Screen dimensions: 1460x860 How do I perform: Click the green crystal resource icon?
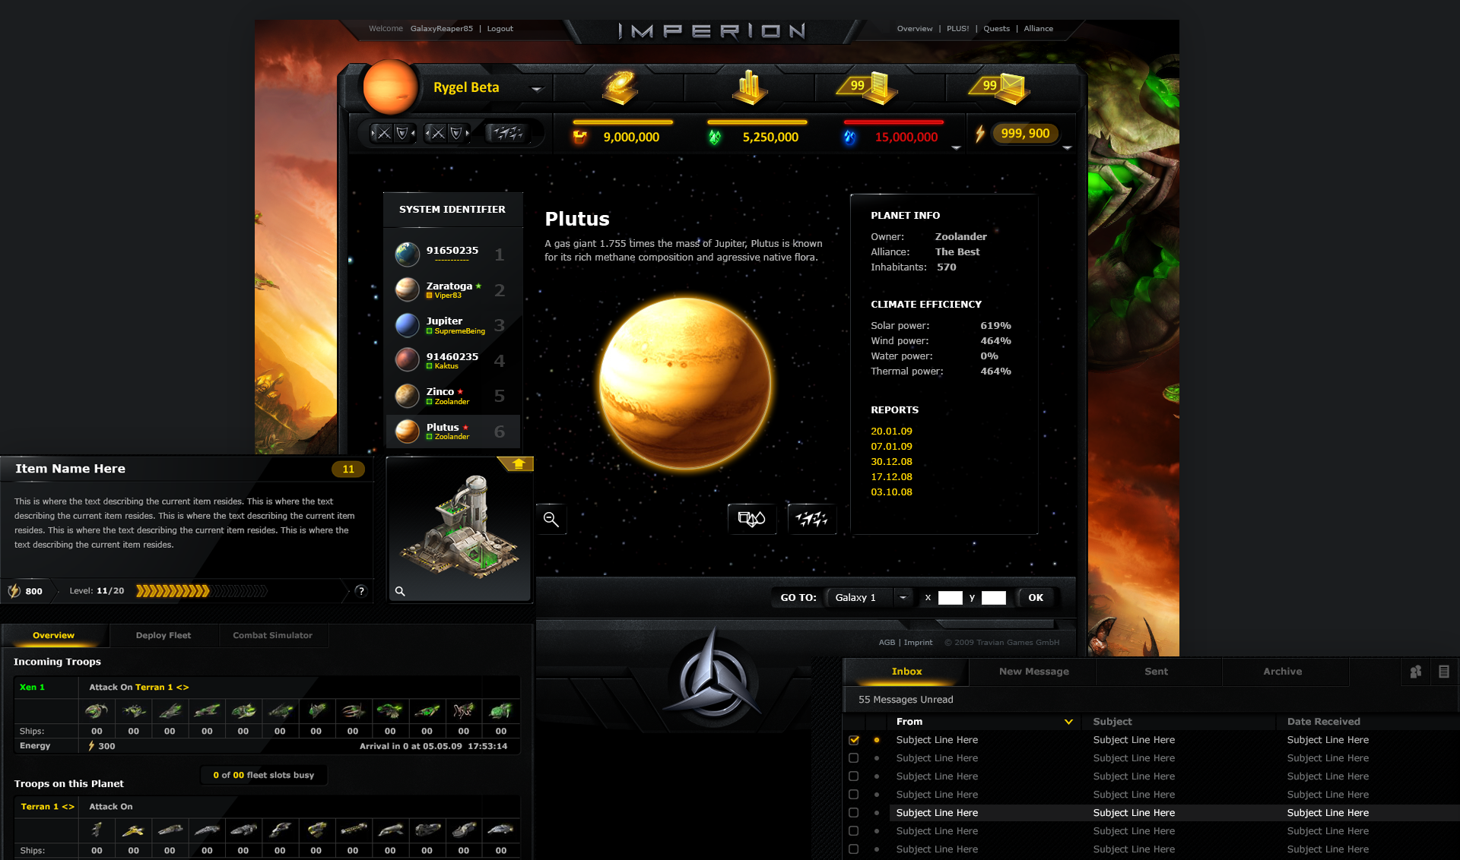(x=715, y=137)
